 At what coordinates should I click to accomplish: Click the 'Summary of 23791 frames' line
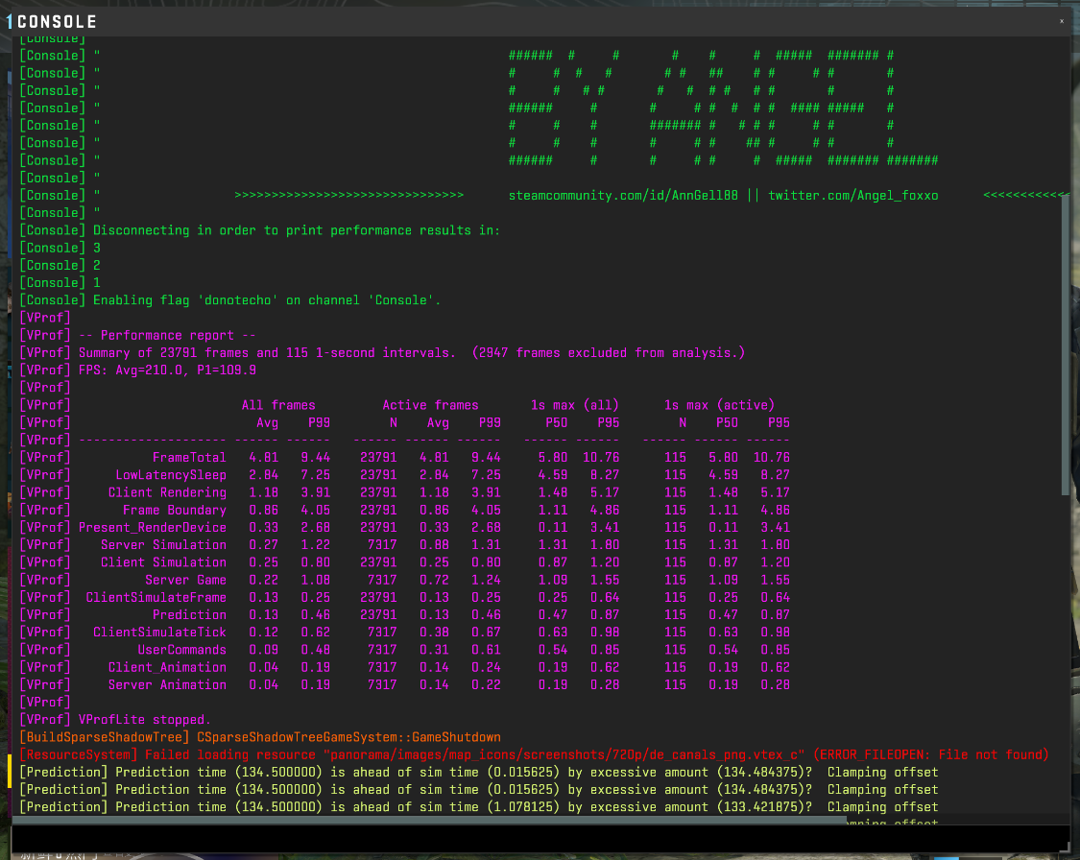pos(382,352)
